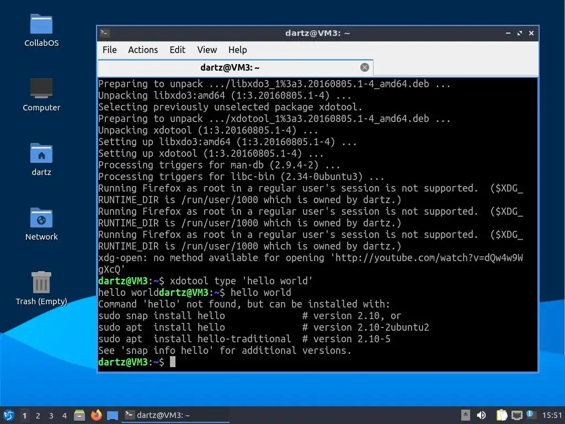Minimize the terminal window
The image size is (565, 424).
[508, 33]
